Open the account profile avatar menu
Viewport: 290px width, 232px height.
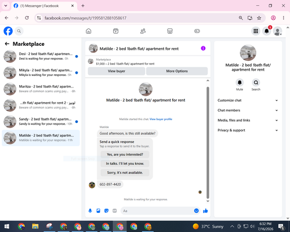(277, 31)
